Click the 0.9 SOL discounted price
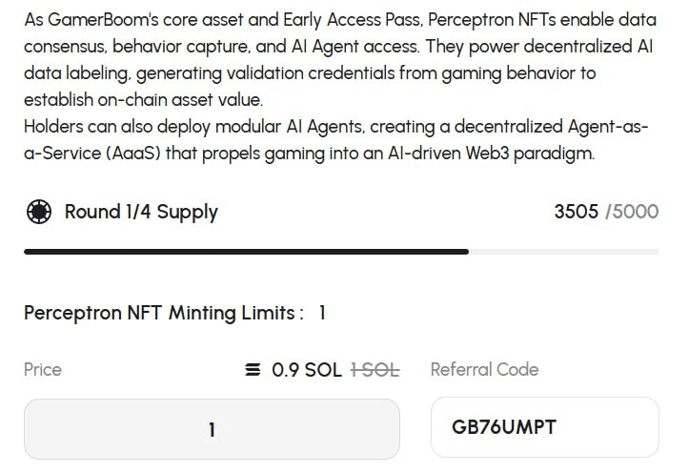This screenshot has height=473, width=688. coord(306,370)
